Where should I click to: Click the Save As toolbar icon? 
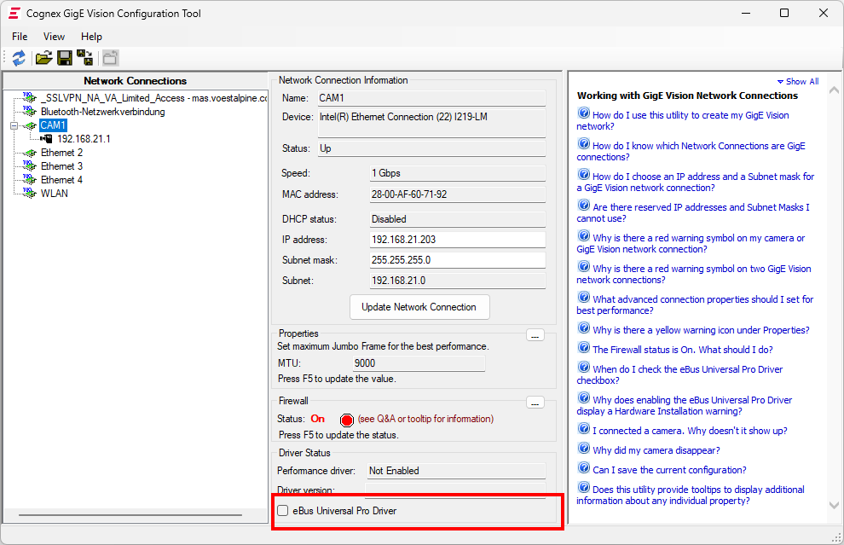[x=85, y=58]
